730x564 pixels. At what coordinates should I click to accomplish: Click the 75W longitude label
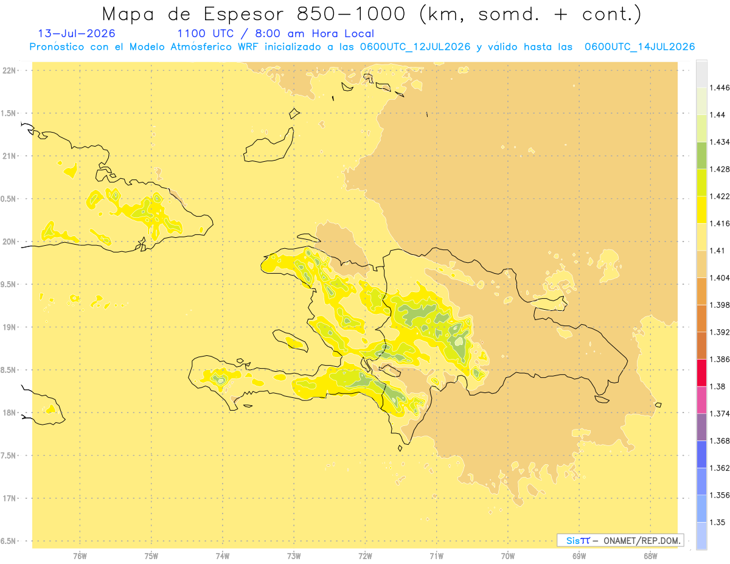151,557
